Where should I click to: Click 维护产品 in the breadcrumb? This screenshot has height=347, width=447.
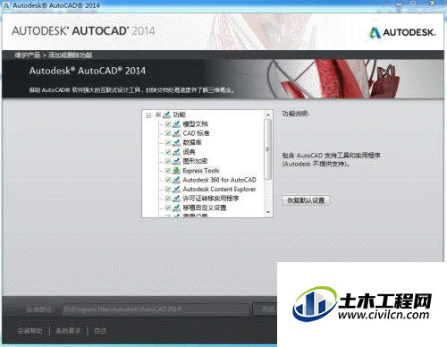click(x=28, y=55)
